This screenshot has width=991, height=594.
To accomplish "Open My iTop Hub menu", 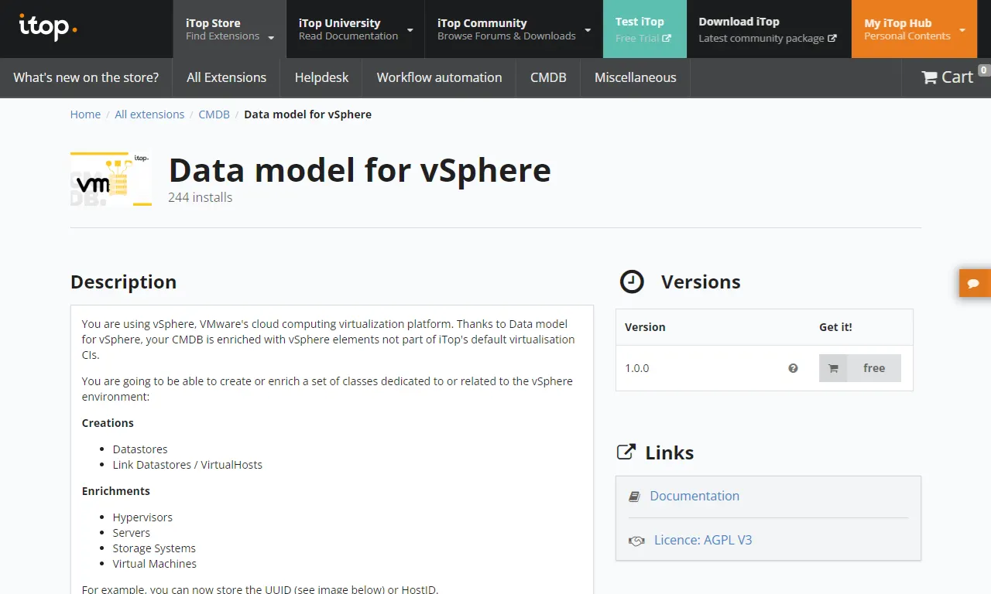I will [914, 29].
